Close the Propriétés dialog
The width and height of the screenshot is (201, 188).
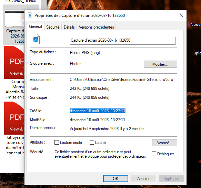[181, 15]
